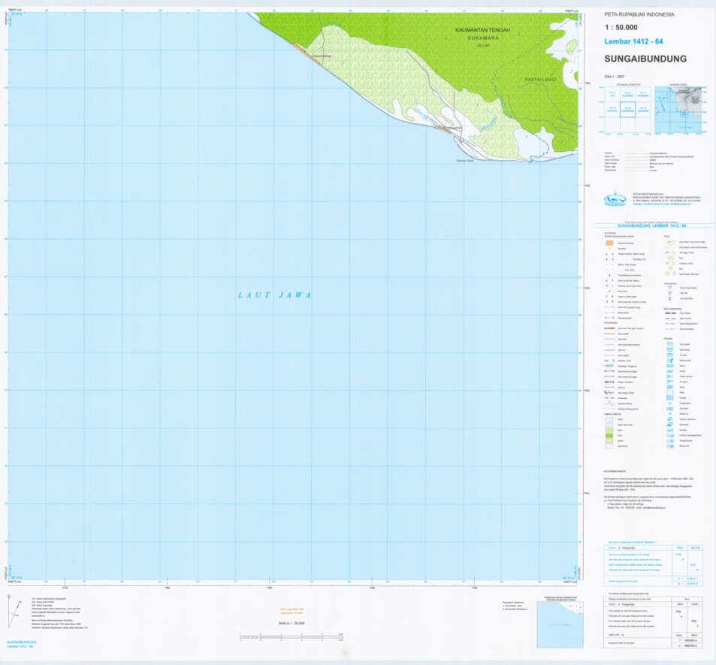Click the blue 'Lembar 1412 - 64' title

pyautogui.click(x=634, y=41)
